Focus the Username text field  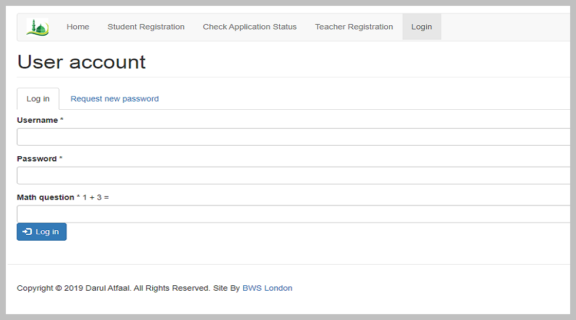(294, 137)
